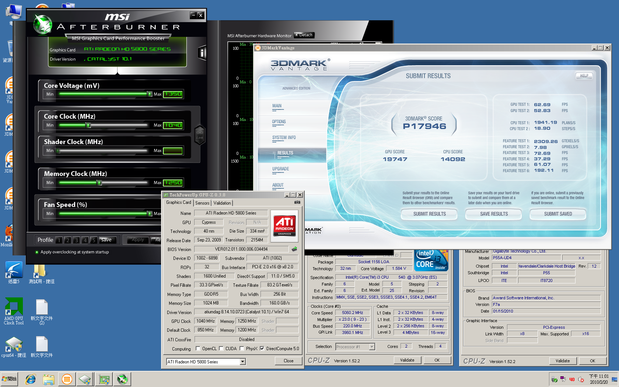The height and width of the screenshot is (387, 619).
Task: Click the link clocks icon beside Shader Clock
Action: click(x=200, y=135)
